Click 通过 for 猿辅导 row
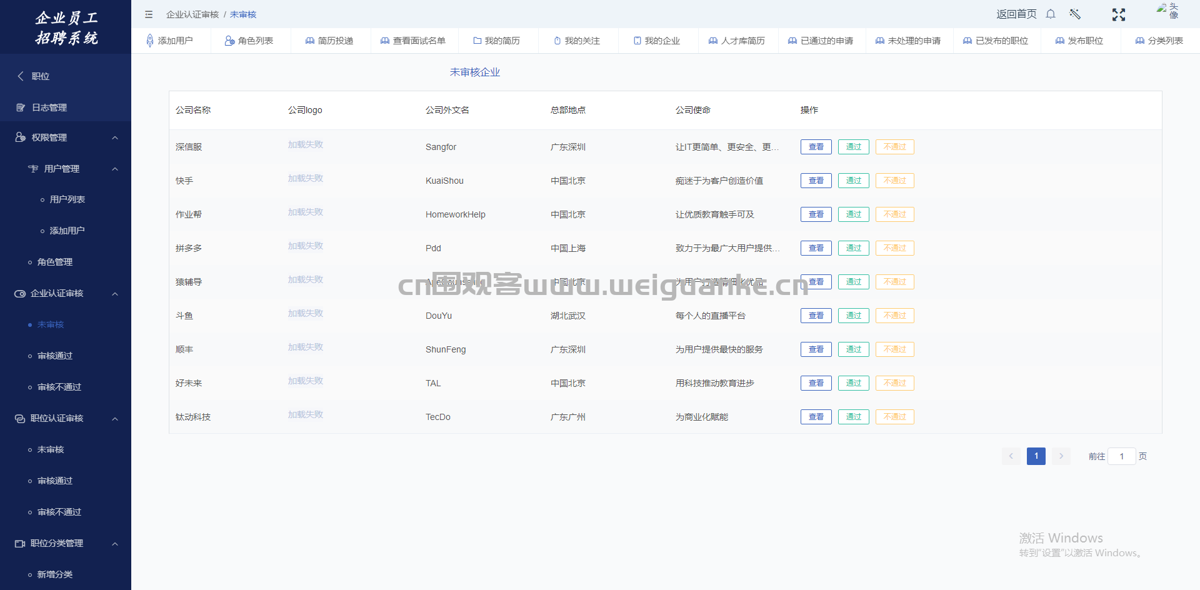Screen dimensions: 1200x590 [x=854, y=282]
